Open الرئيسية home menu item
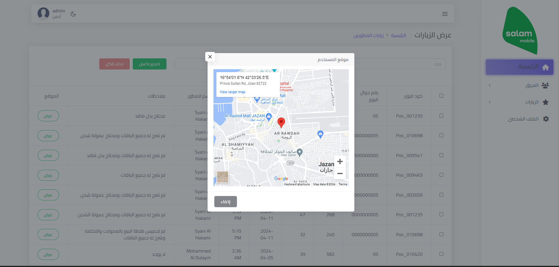 click(520, 67)
